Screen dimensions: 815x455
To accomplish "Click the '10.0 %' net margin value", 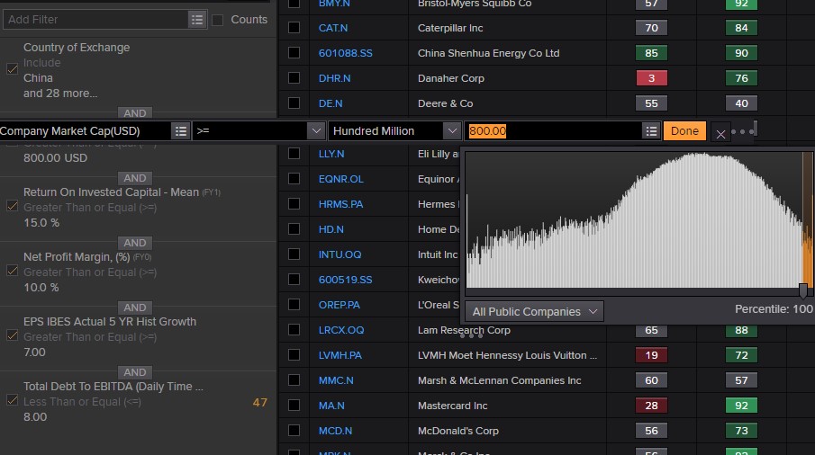I will coord(41,288).
